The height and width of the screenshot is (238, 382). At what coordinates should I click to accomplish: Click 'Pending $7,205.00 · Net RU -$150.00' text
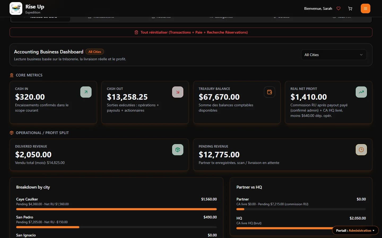[42, 222]
